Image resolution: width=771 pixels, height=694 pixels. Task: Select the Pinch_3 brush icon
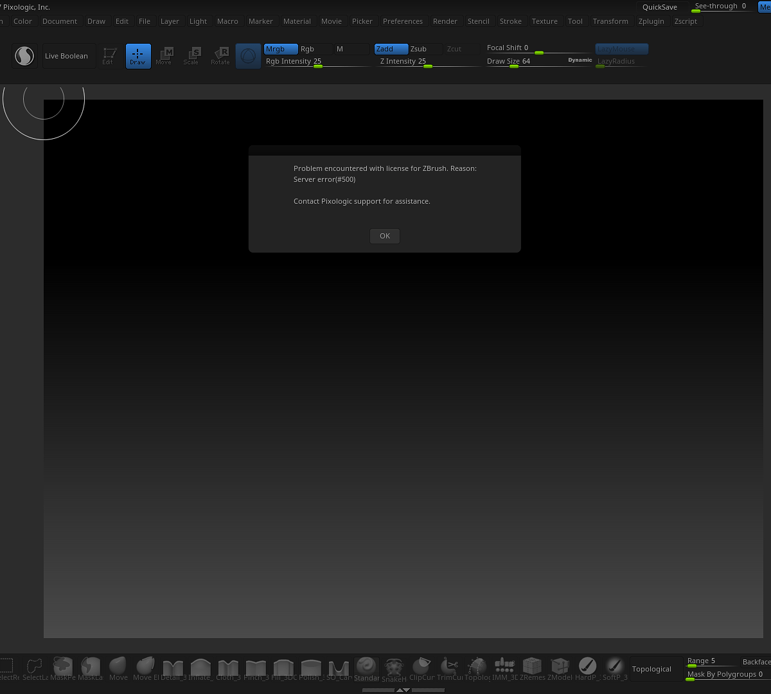pyautogui.click(x=256, y=668)
